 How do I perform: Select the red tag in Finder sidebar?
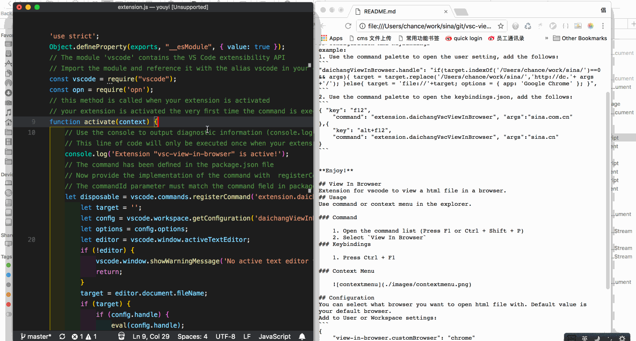click(8, 304)
